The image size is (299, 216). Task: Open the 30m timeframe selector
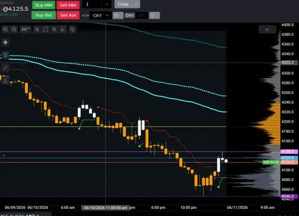(x=25, y=29)
